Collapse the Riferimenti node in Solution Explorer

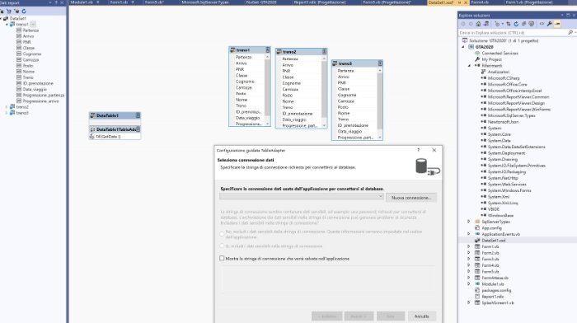pyautogui.click(x=469, y=65)
